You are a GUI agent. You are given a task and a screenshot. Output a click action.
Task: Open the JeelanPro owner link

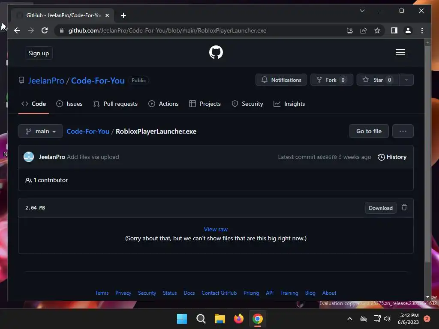[x=46, y=81]
